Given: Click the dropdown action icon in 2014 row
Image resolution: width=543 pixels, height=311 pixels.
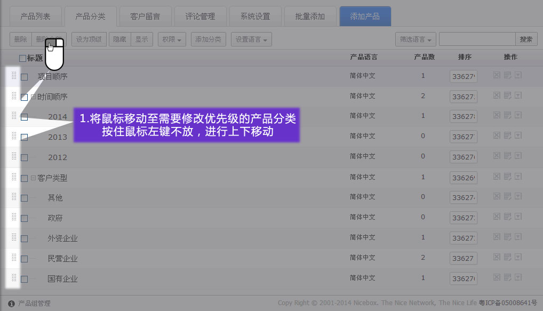Looking at the screenshot, I should tap(518, 116).
